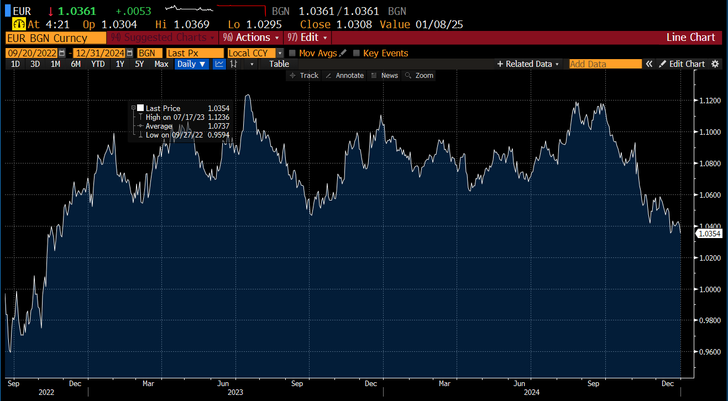Switch to line chart type icon
This screenshot has width=728, height=401.
click(219, 64)
